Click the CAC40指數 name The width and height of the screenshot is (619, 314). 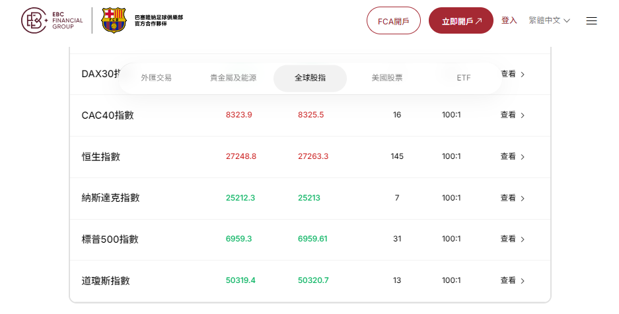point(108,115)
